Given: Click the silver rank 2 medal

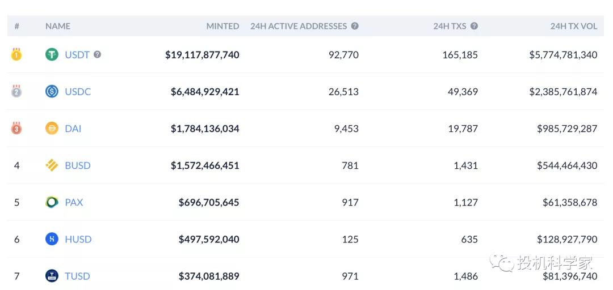Looking at the screenshot, I should (16, 91).
